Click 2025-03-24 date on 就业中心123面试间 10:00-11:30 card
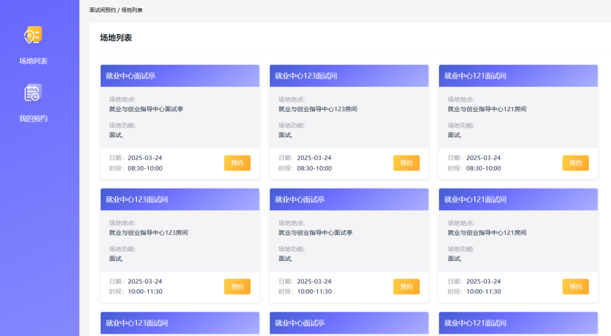611x336 pixels. click(145, 282)
